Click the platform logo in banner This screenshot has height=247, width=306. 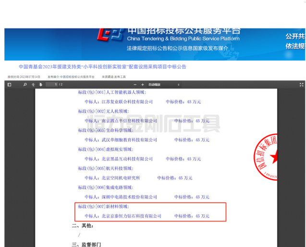[110, 35]
